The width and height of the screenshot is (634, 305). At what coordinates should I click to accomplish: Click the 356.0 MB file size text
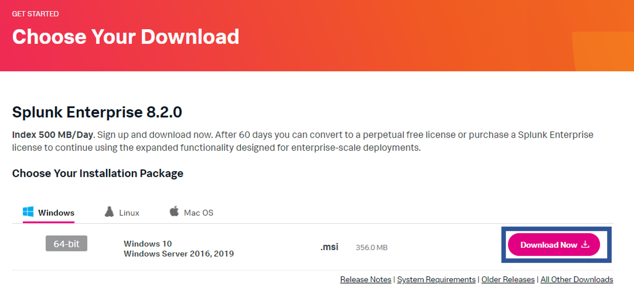pos(371,247)
